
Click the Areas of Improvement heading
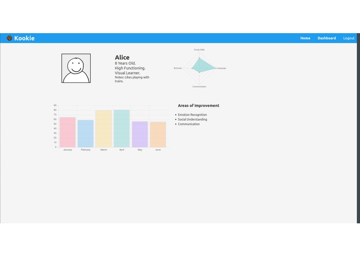point(198,106)
